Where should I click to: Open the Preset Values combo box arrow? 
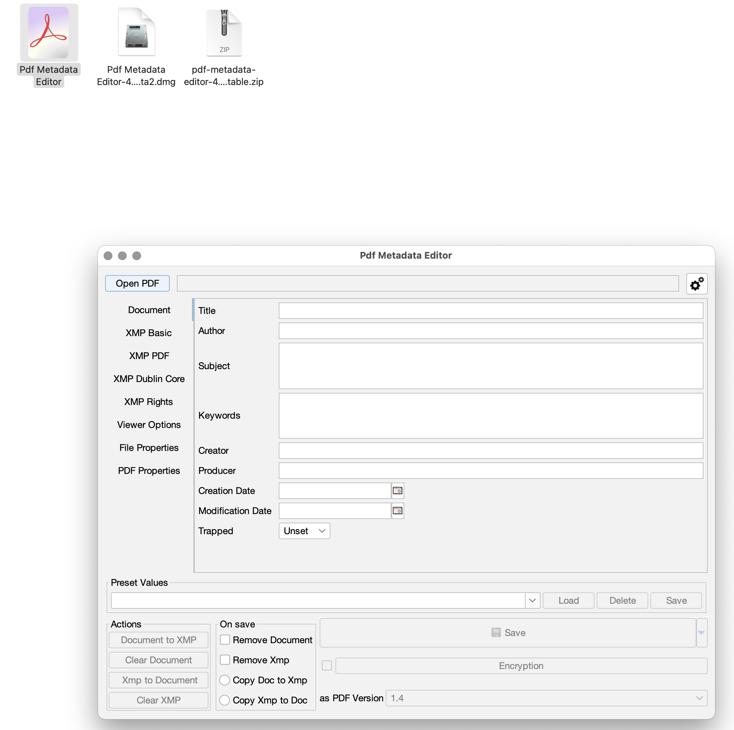pos(532,600)
